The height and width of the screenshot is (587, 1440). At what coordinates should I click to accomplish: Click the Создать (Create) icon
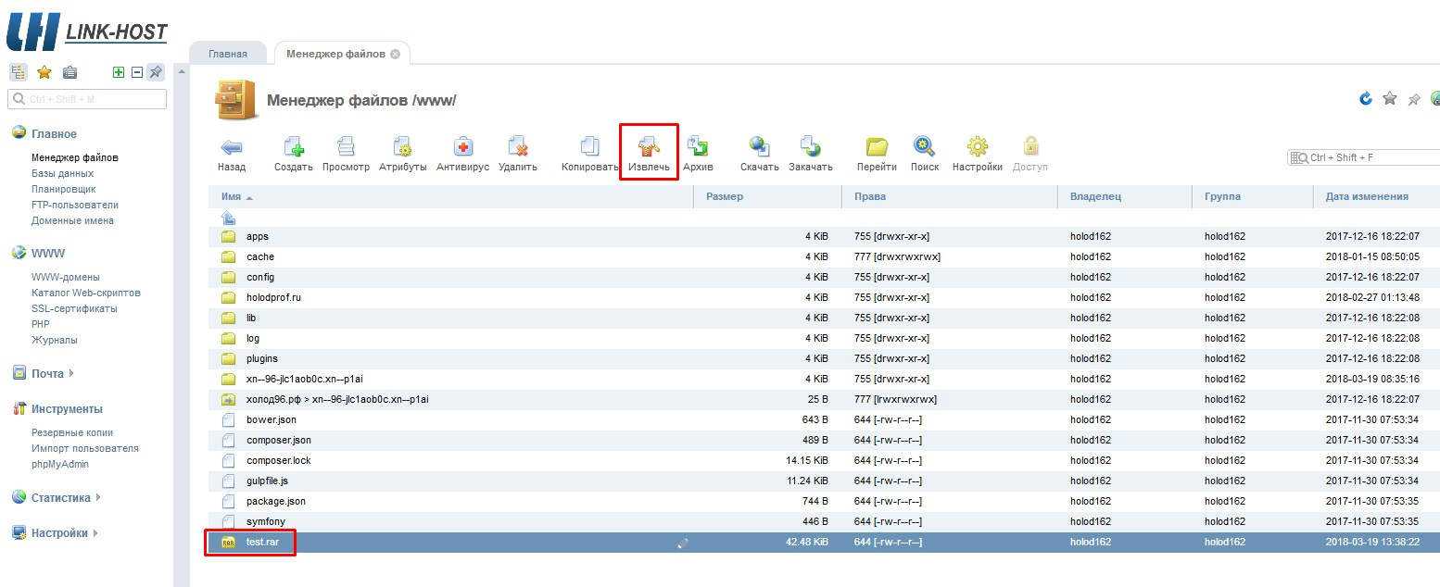pyautogui.click(x=294, y=147)
